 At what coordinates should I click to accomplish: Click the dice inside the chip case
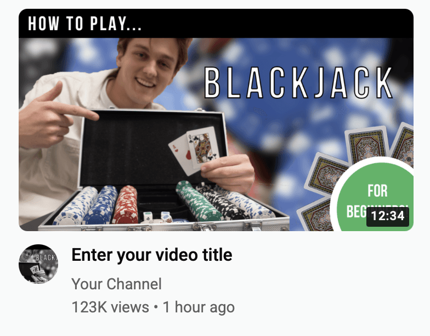tap(158, 216)
